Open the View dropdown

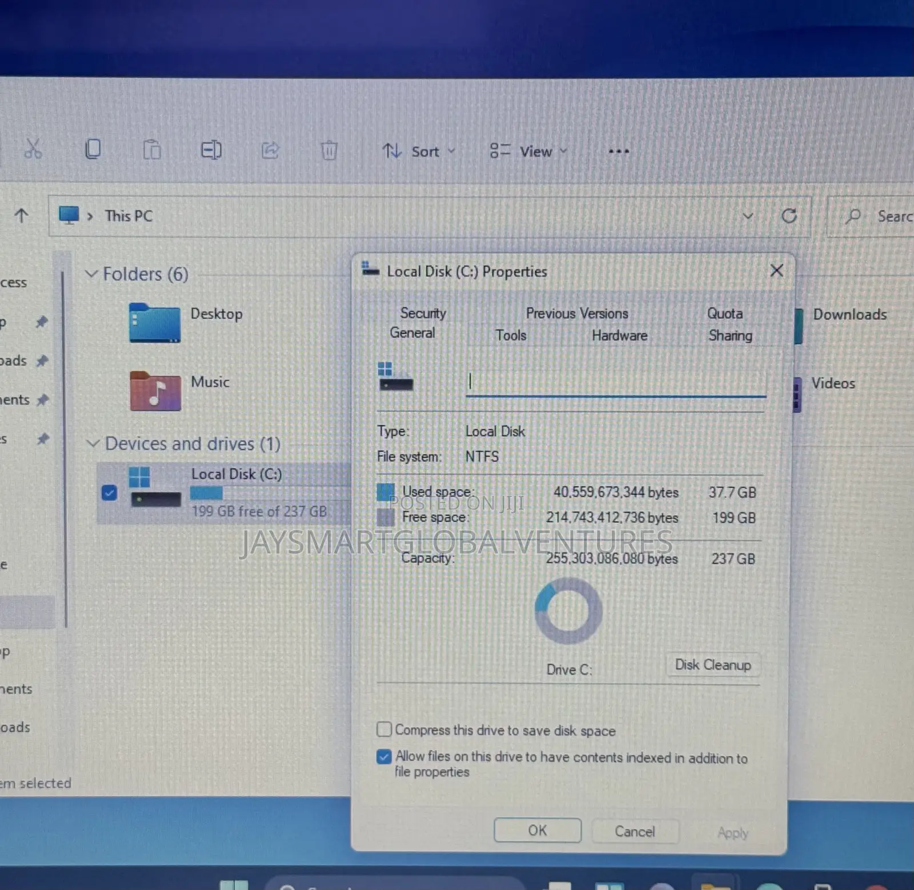(528, 151)
